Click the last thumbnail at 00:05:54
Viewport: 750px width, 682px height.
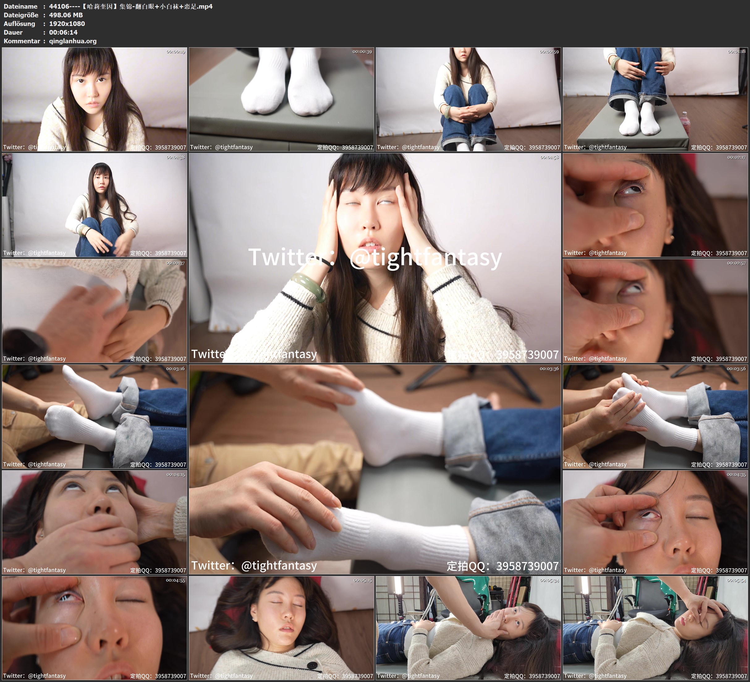pos(655,628)
